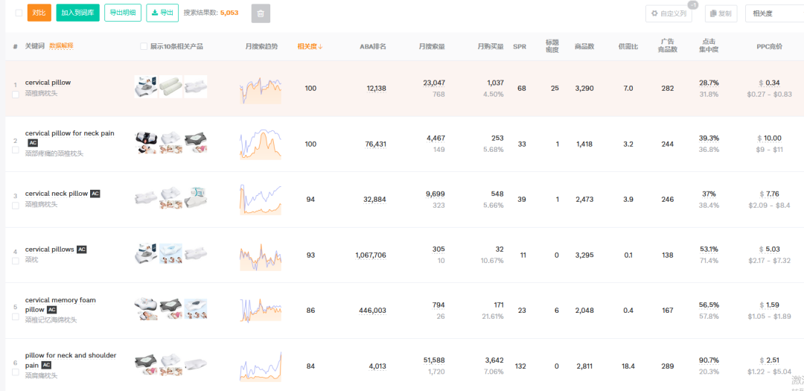Viewport: 804px width, 391px height.
Task: Click the green 加入到词库 button
Action: (x=77, y=13)
